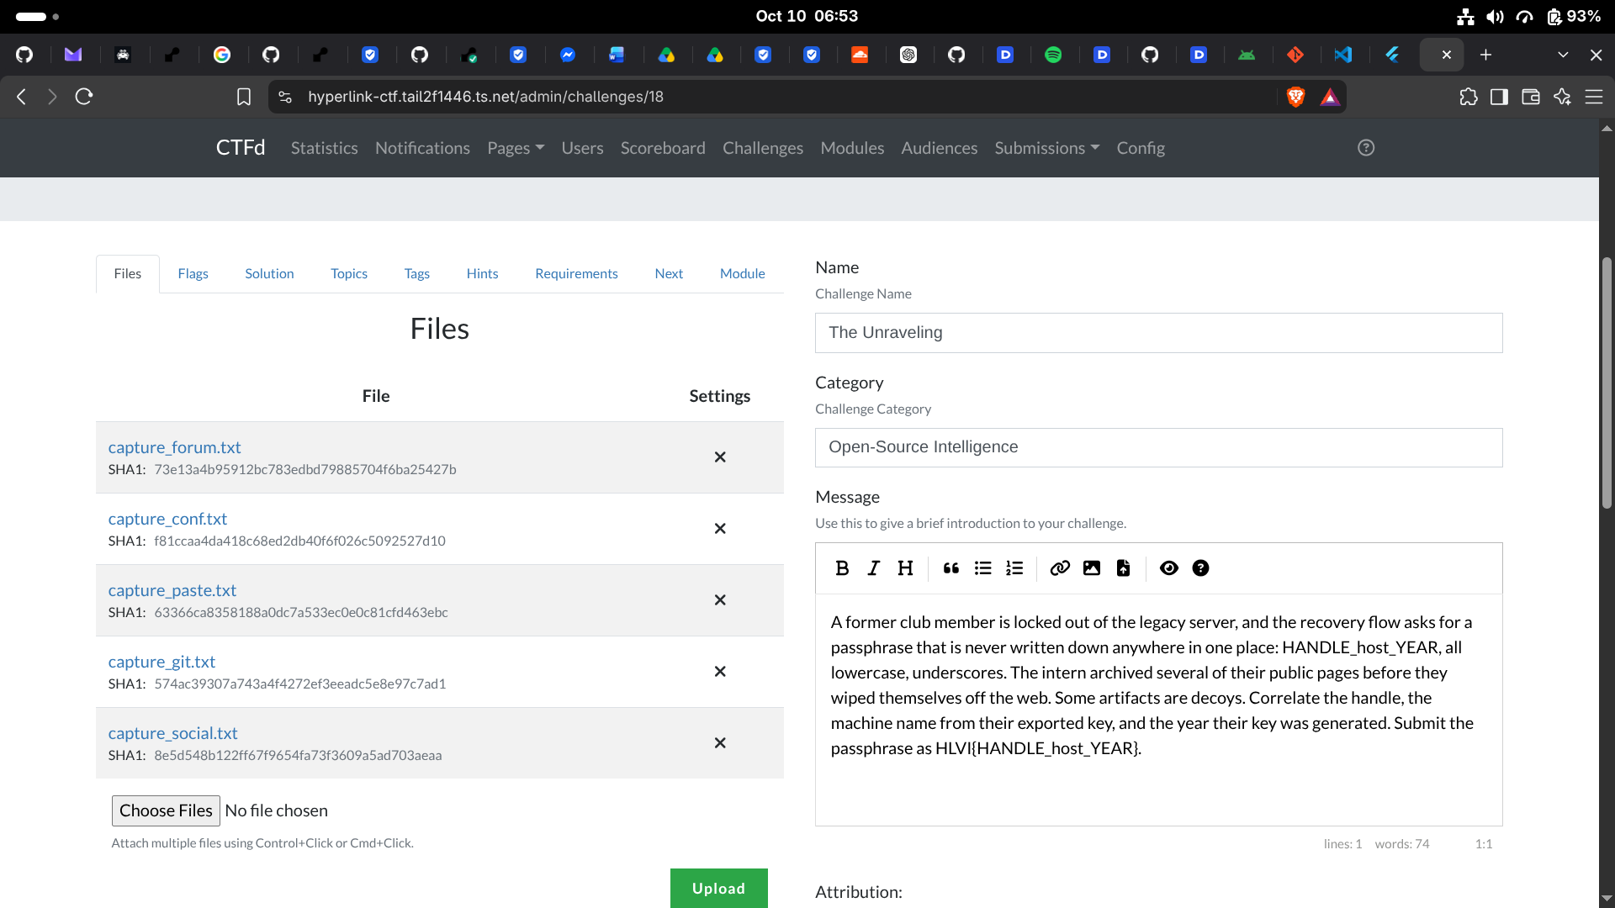Open the browser extensions puzzle icon

[x=1469, y=97]
